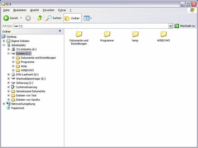Click the Wechseln zu go button
198x148 pixels.
pyautogui.click(x=185, y=26)
